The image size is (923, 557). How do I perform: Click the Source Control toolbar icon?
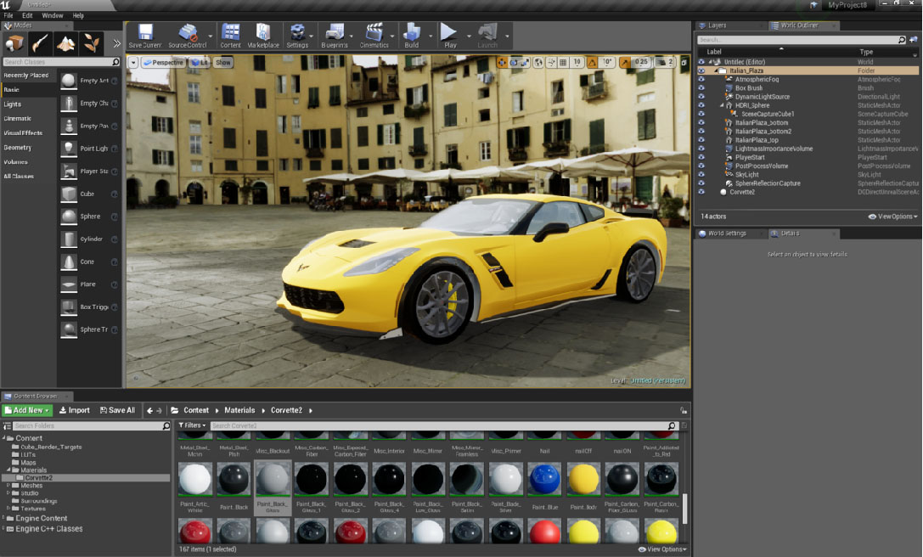coord(188,35)
